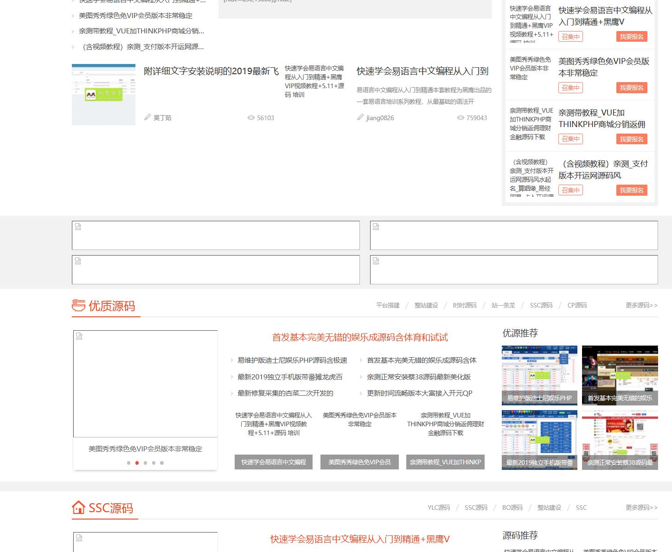Open list item 美图秀秀绿色免VIP会员版本非常稳定
The width and height of the screenshot is (672, 552).
pyautogui.click(x=135, y=16)
